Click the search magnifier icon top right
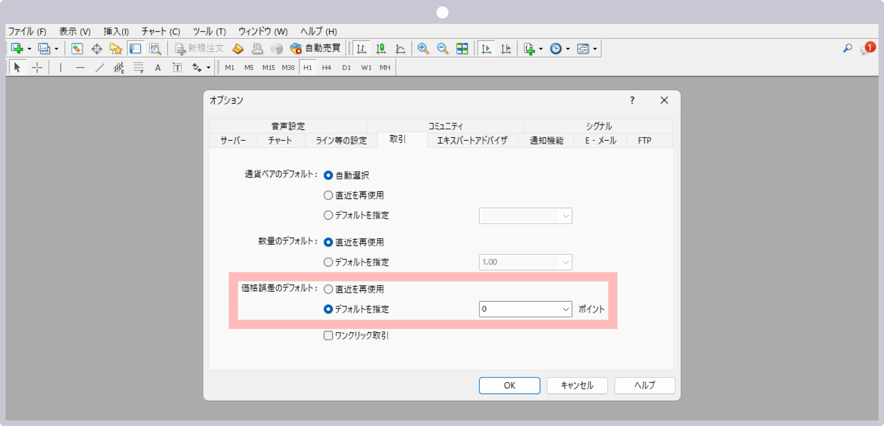Screen dimensions: 884x426 click(x=847, y=48)
